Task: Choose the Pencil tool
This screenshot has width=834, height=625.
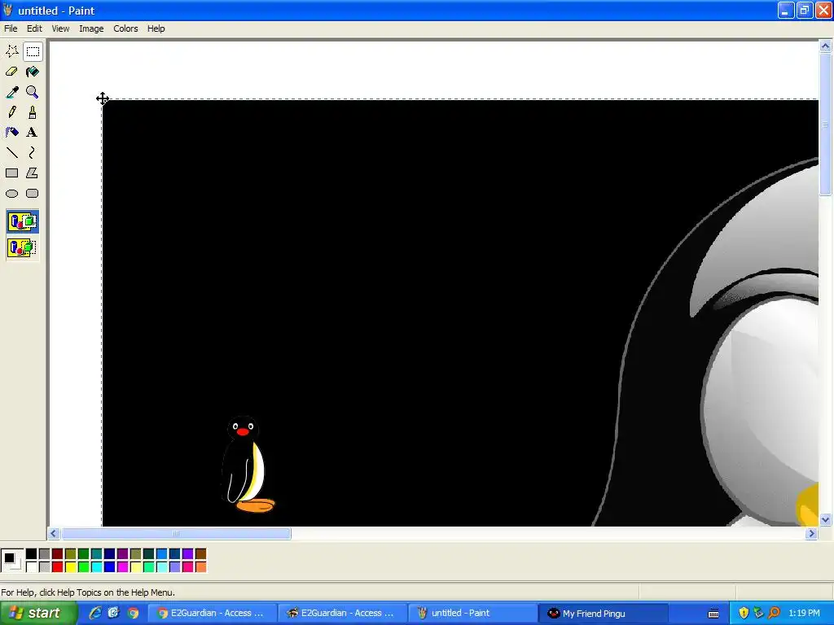Action: (x=11, y=112)
